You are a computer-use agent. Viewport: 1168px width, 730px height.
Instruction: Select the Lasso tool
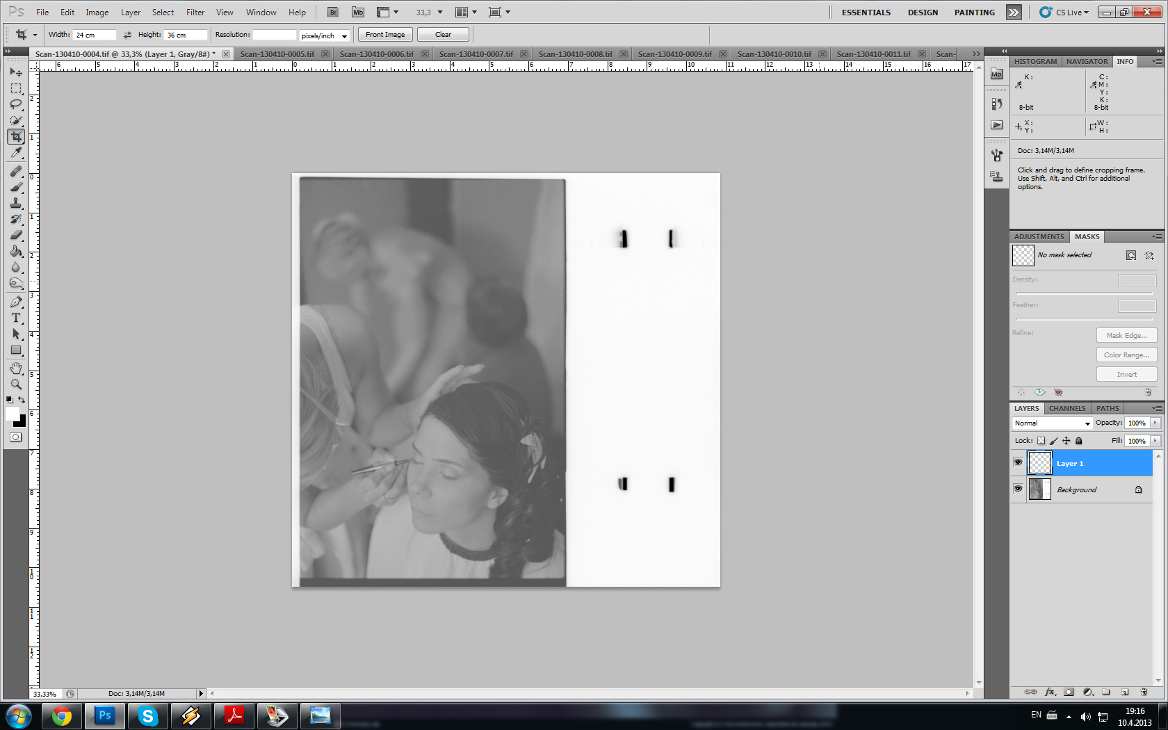point(16,104)
